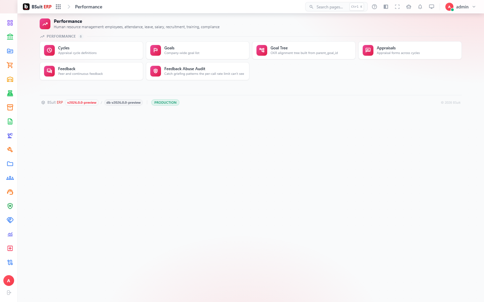Select the robotic arm manufacturing sidebar icon
Image resolution: width=484 pixels, height=302 pixels.
pyautogui.click(x=10, y=136)
